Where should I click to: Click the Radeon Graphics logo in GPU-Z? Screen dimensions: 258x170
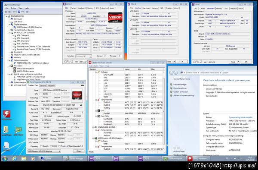pos(77,95)
